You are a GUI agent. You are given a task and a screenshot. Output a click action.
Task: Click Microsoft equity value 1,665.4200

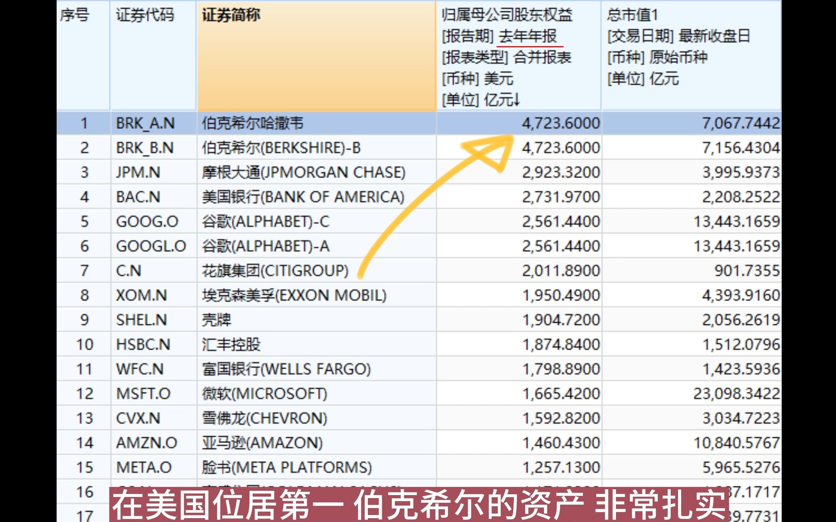(561, 394)
